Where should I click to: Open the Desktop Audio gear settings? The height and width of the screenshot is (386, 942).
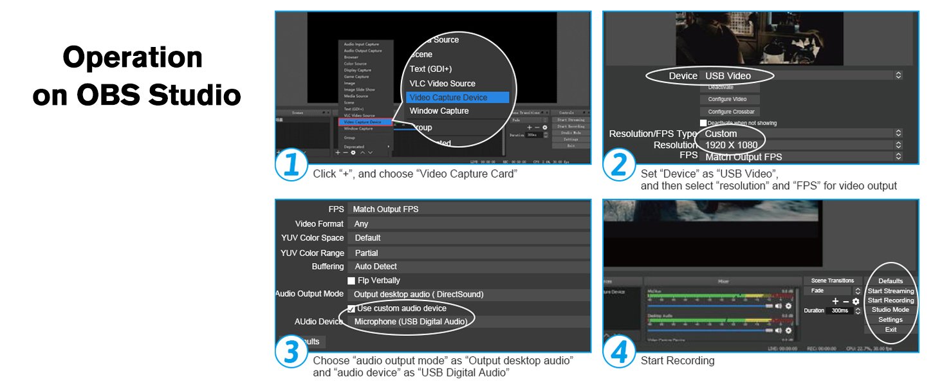pos(788,330)
